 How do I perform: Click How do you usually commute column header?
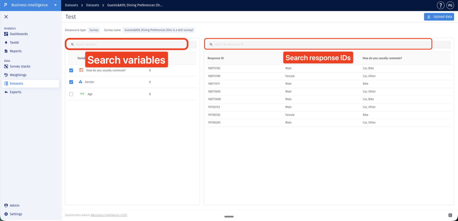[x=382, y=58]
